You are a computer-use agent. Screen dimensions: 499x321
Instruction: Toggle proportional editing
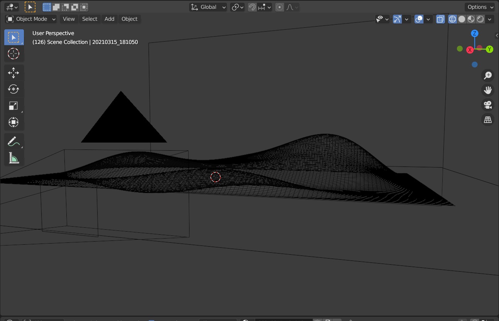280,7
